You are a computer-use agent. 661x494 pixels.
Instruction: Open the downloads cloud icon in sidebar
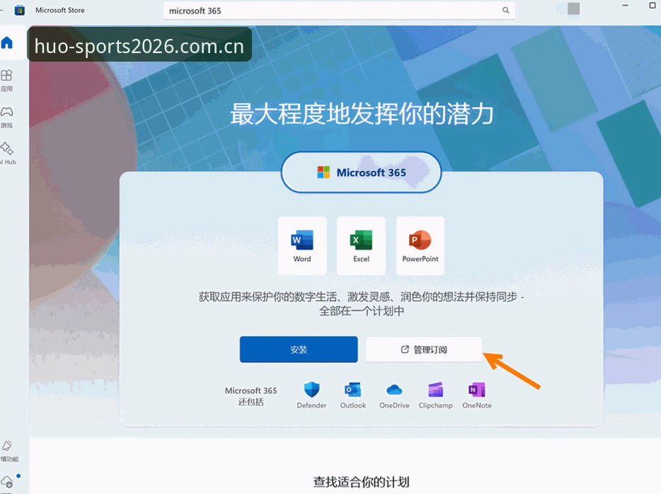7,482
